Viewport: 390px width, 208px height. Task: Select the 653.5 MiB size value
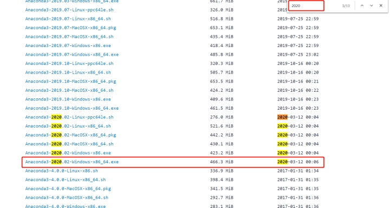(222, 82)
